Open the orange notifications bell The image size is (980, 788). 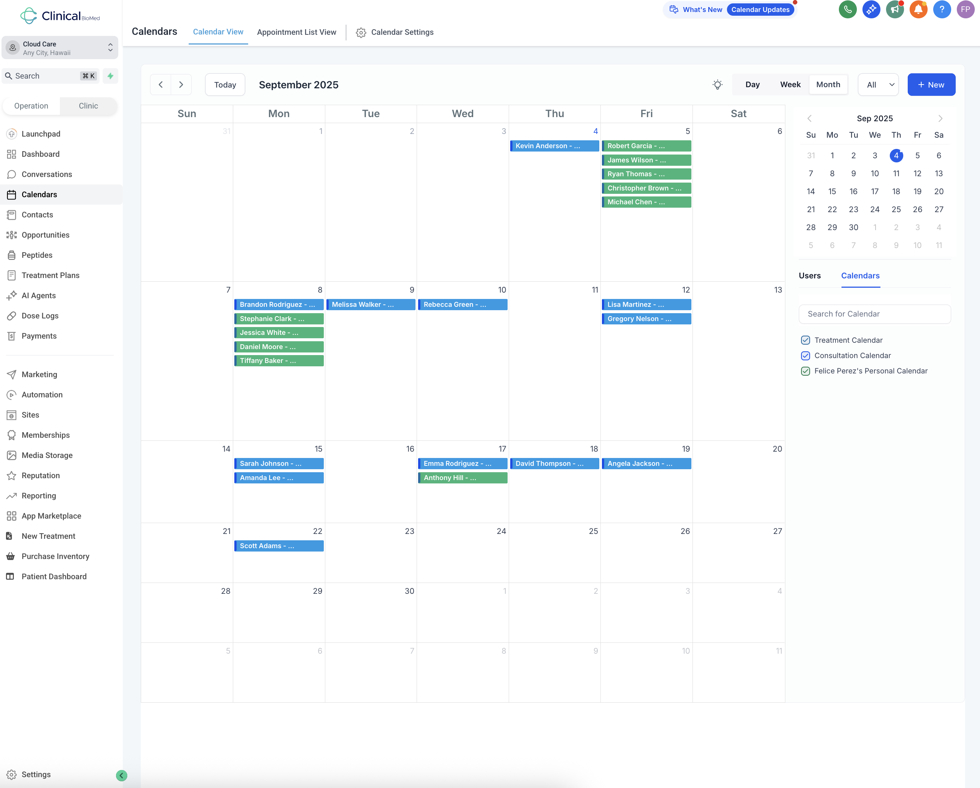click(x=918, y=10)
